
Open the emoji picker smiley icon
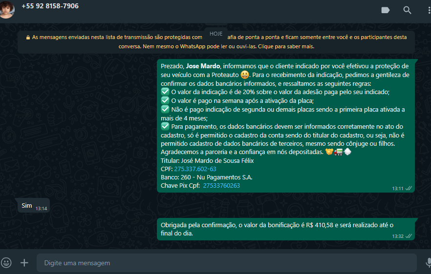[6, 263]
